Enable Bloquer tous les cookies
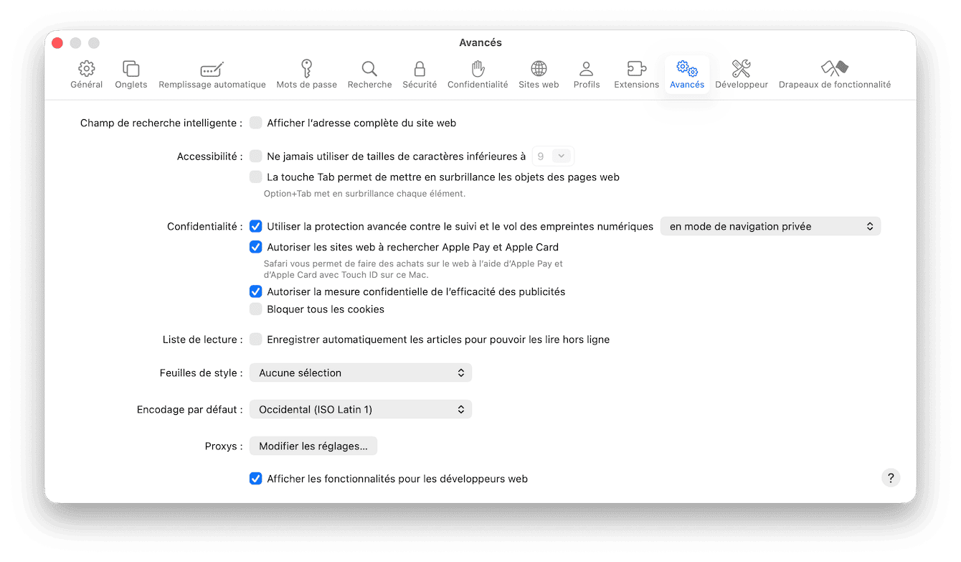Viewport: 961px width, 562px height. pyautogui.click(x=256, y=309)
